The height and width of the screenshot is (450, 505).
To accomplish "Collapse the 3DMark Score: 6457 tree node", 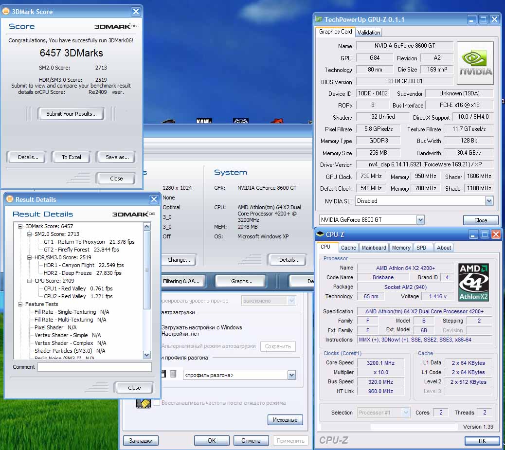I will (x=20, y=226).
